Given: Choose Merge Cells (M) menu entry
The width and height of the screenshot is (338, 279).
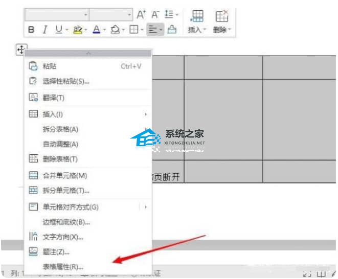Looking at the screenshot, I should point(88,176).
